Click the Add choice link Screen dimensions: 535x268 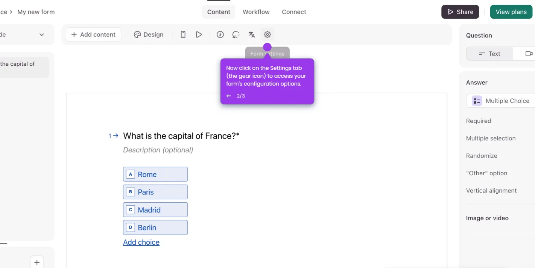tap(141, 242)
